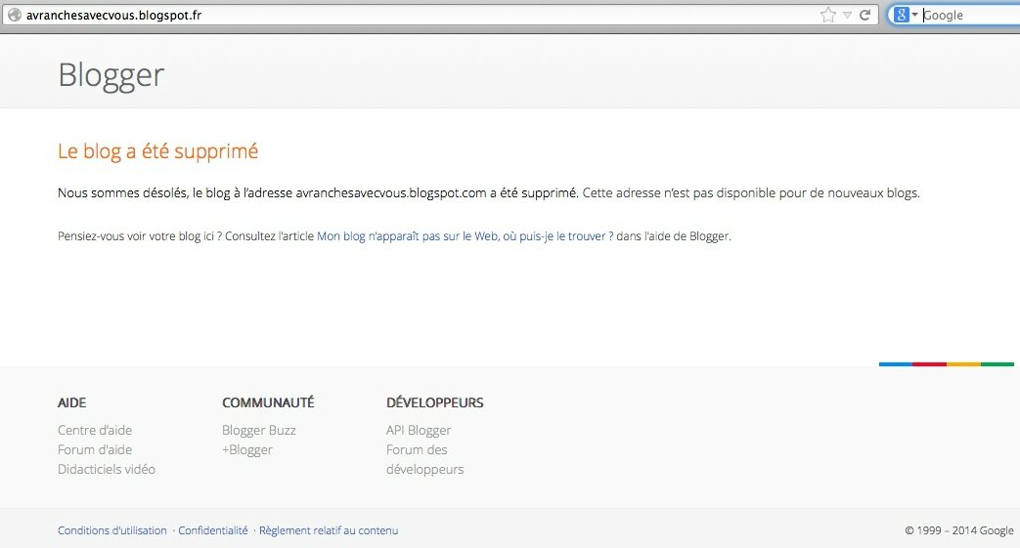
Task: Open Conditions d'utilisation link
Action: coord(112,530)
